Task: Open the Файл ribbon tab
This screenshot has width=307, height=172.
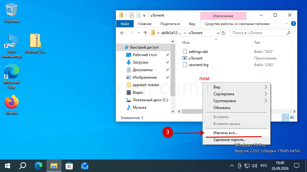Action: coord(125,24)
